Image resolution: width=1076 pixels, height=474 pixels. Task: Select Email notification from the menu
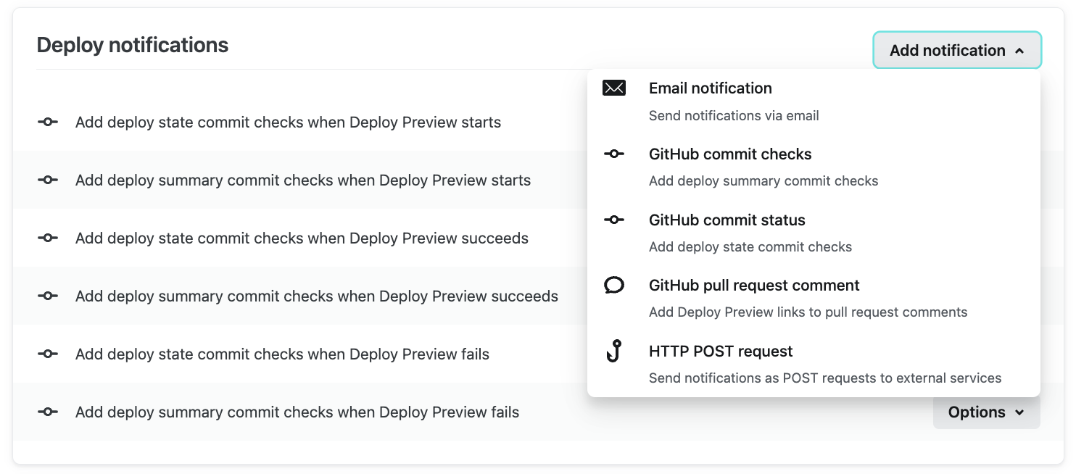pyautogui.click(x=711, y=88)
